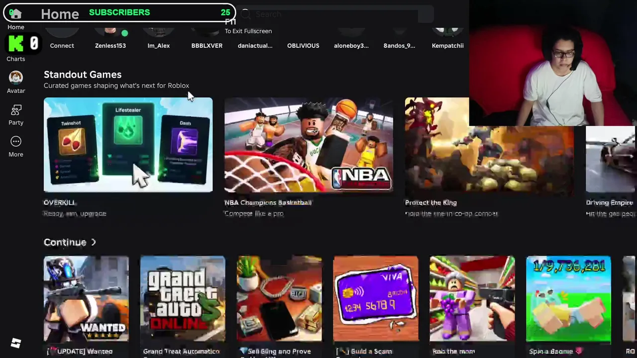Open friend aloneboy3 profile
Screen dimensions: 637x358
(351, 38)
